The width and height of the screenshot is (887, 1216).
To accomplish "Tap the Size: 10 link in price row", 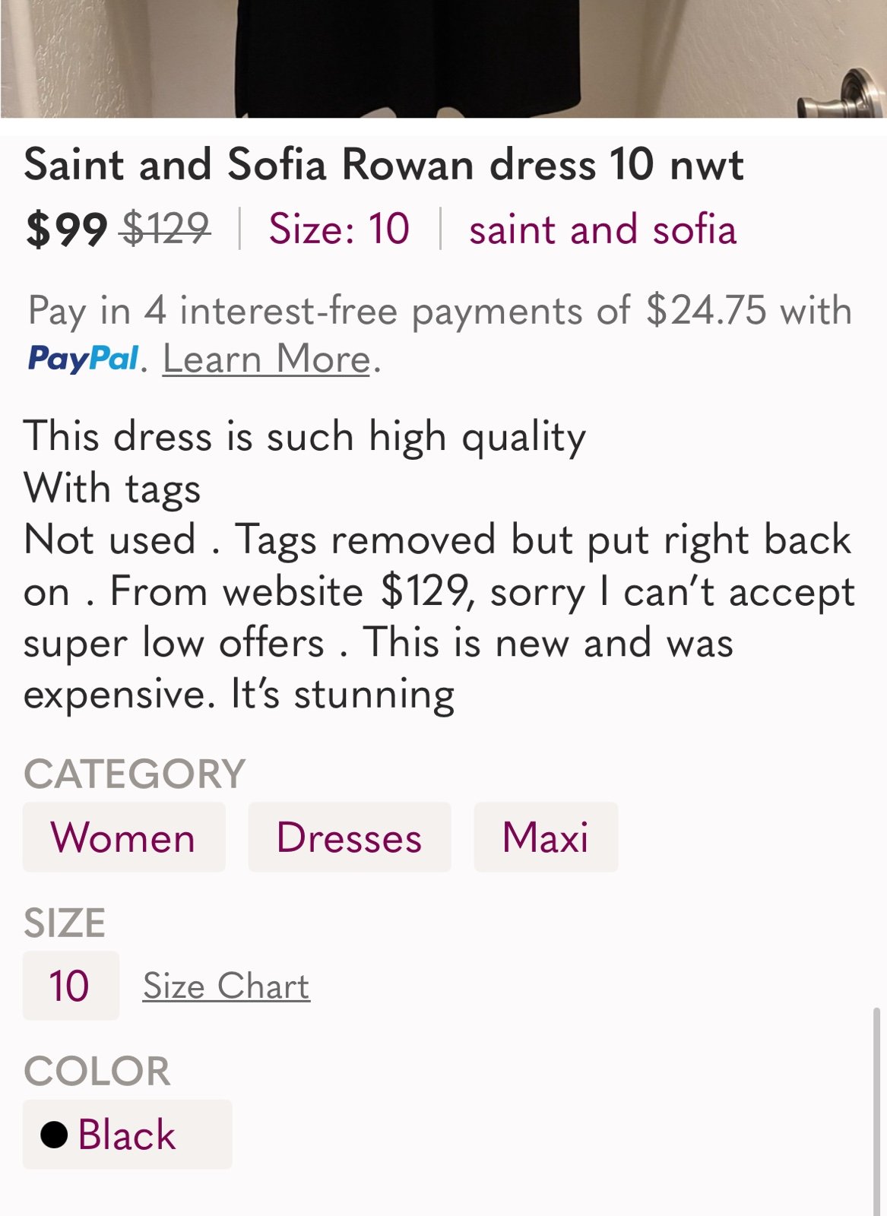I will 339,229.
